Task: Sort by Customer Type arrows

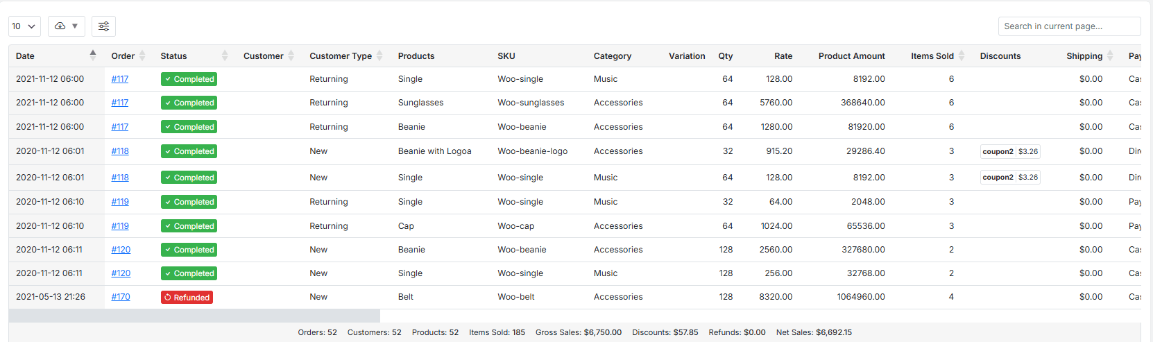Action: (379, 55)
